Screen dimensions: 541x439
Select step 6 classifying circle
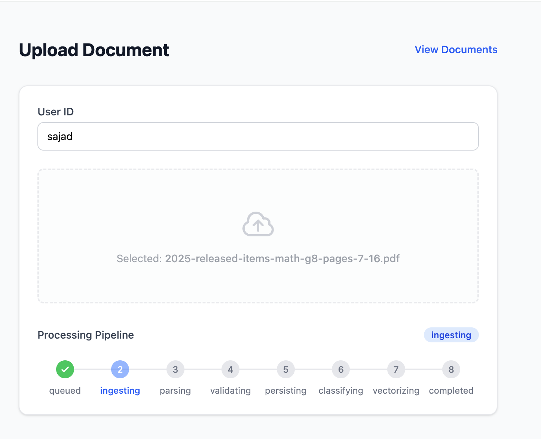(x=341, y=369)
